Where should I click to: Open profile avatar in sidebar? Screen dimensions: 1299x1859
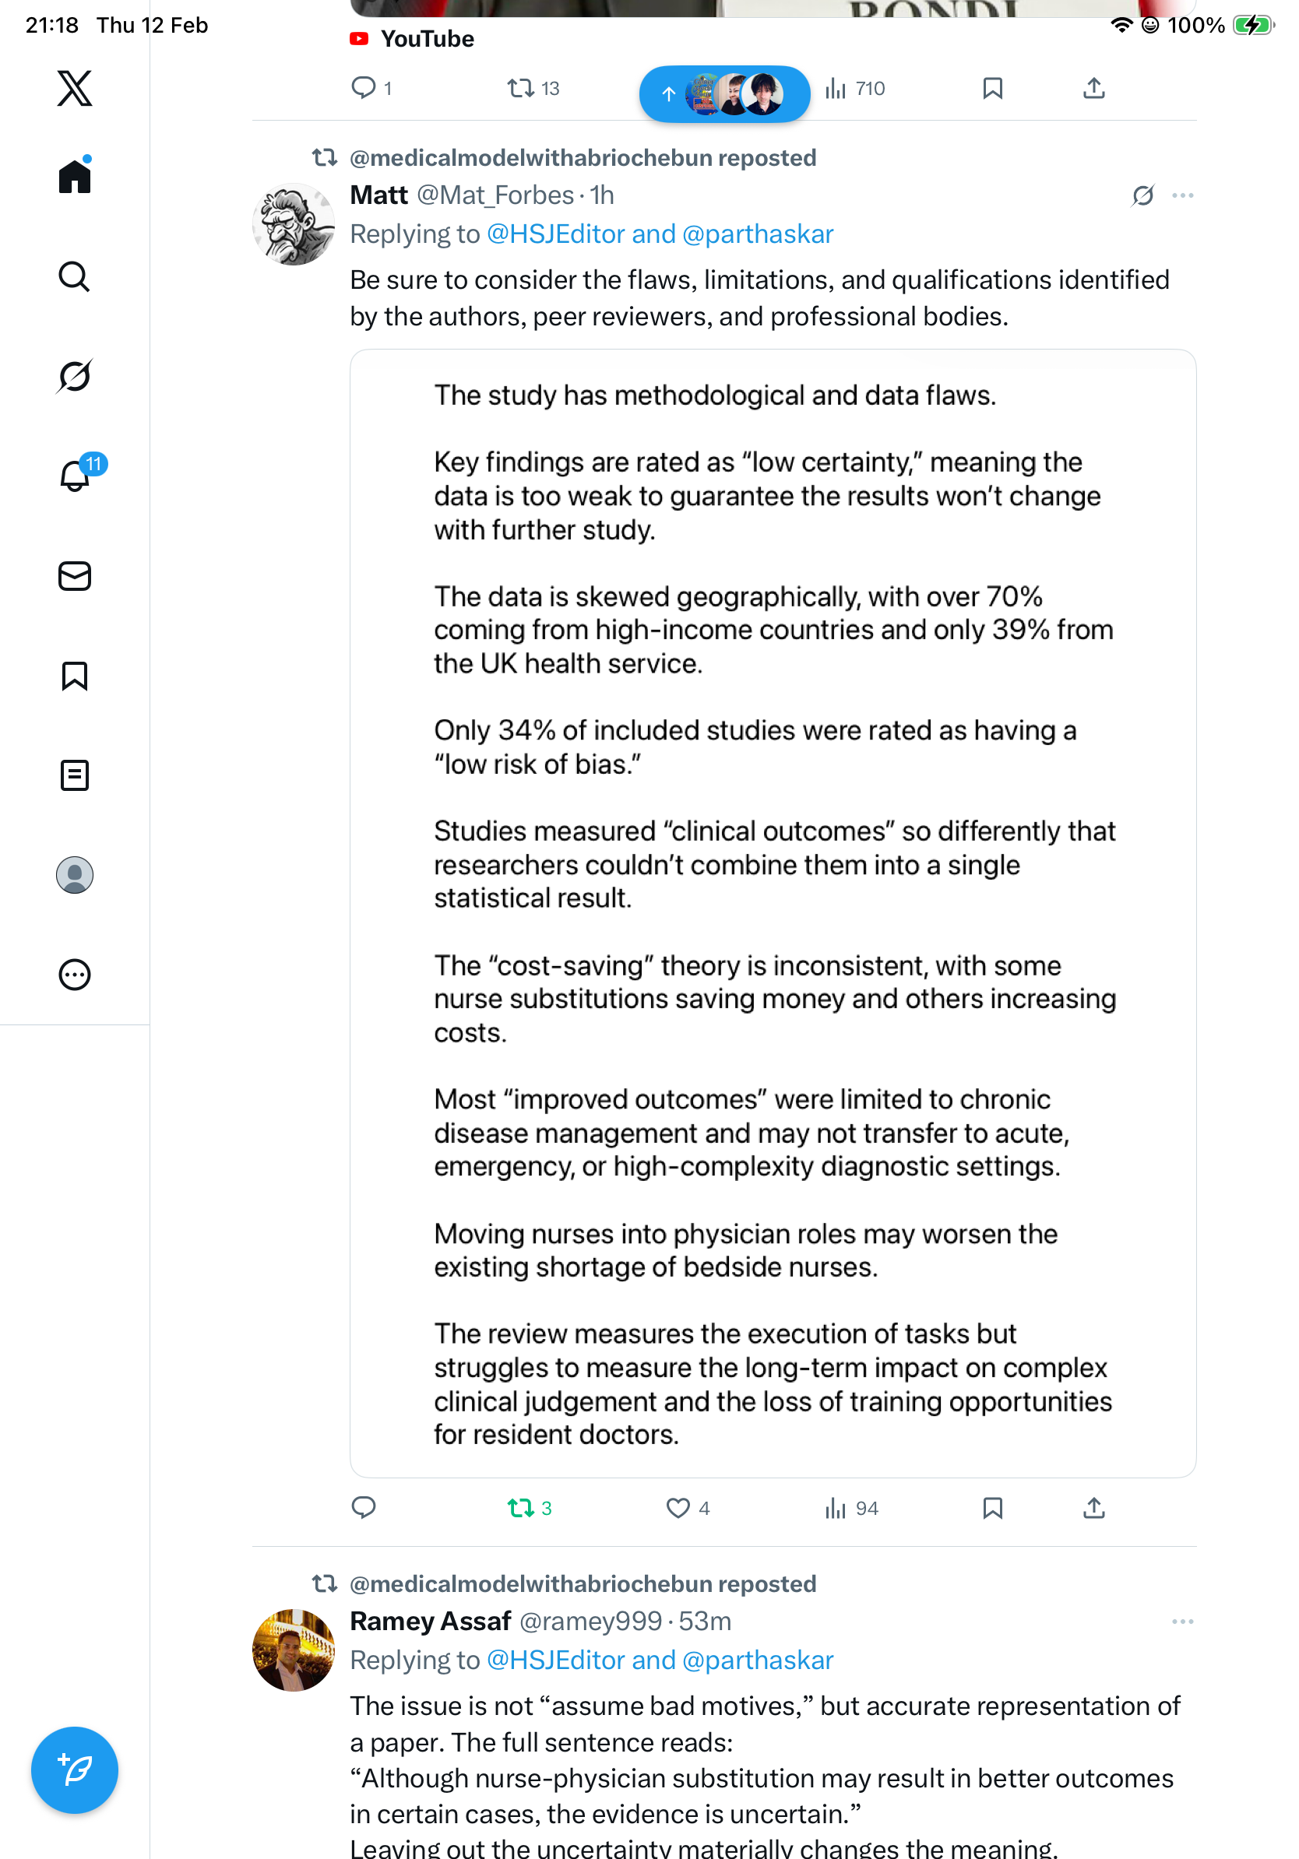click(75, 875)
